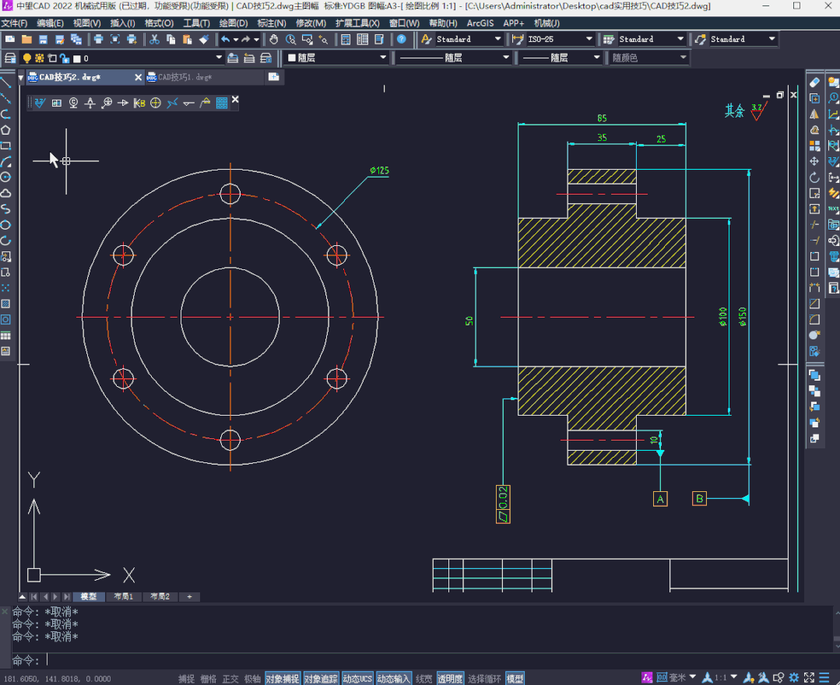Image resolution: width=840 pixels, height=685 pixels.
Task: Open the 随颜色 plot style dropdown
Action: point(683,58)
